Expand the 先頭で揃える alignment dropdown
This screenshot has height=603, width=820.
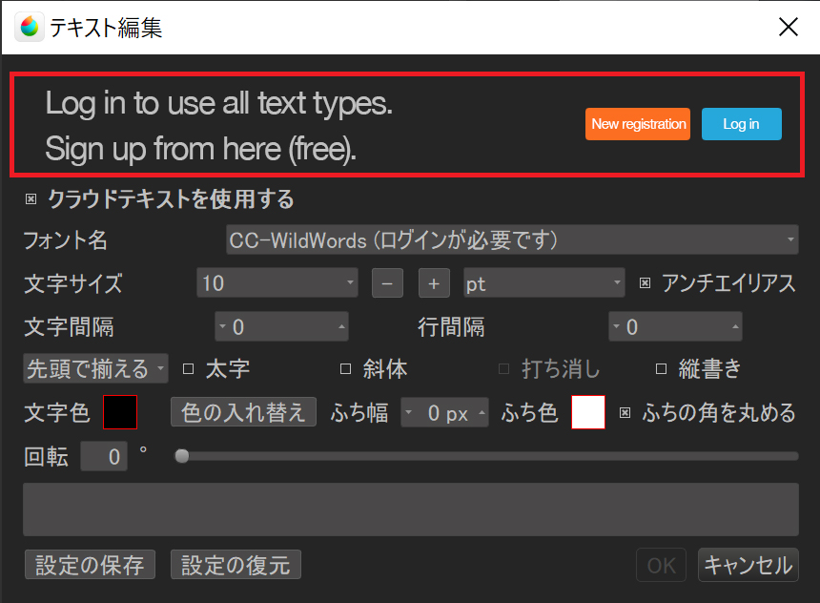[95, 368]
